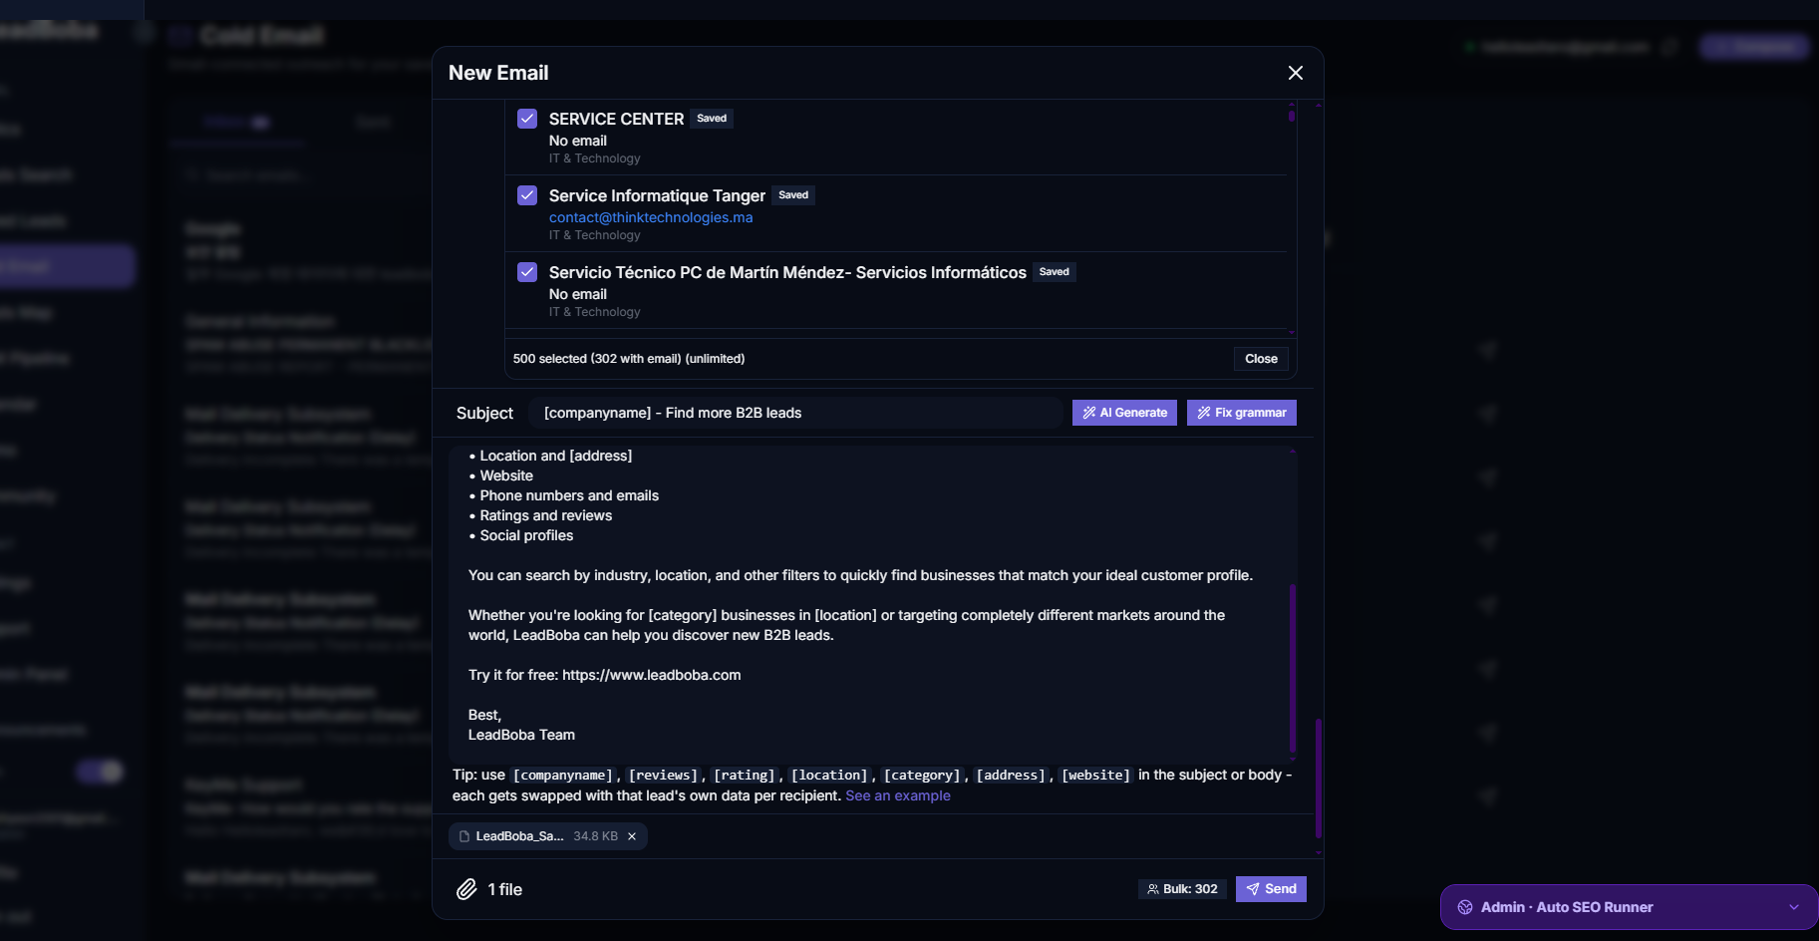Screen dimensions: 1819x941
Task: Uncheck the SERVICE CENTER lead checkbox
Action: tap(527, 119)
